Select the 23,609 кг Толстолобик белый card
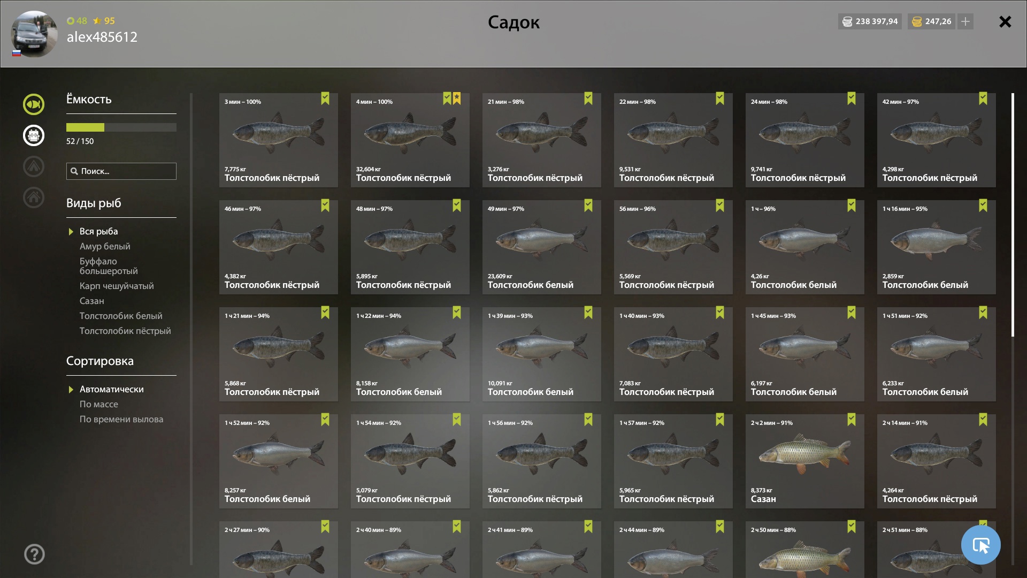Screen dimensions: 1027x578 [x=542, y=247]
